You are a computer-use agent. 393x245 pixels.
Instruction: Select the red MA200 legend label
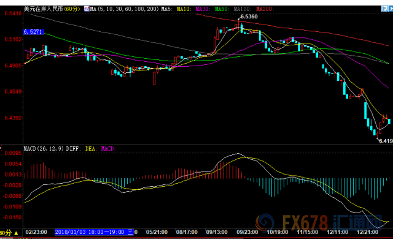click(x=265, y=9)
